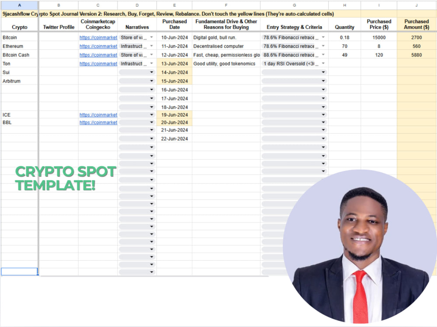Viewport: 437px width, 327px height.
Task: Select column J header
Action: tap(416, 5)
